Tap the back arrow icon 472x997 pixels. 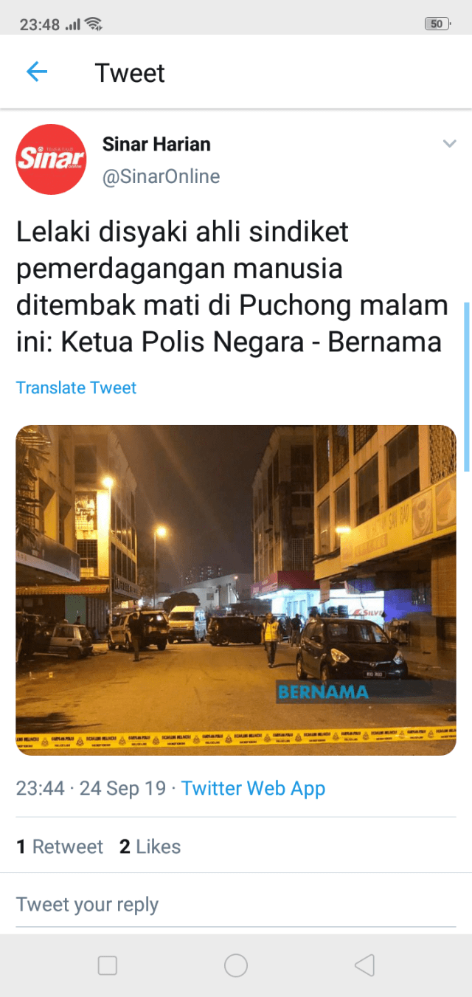point(37,72)
